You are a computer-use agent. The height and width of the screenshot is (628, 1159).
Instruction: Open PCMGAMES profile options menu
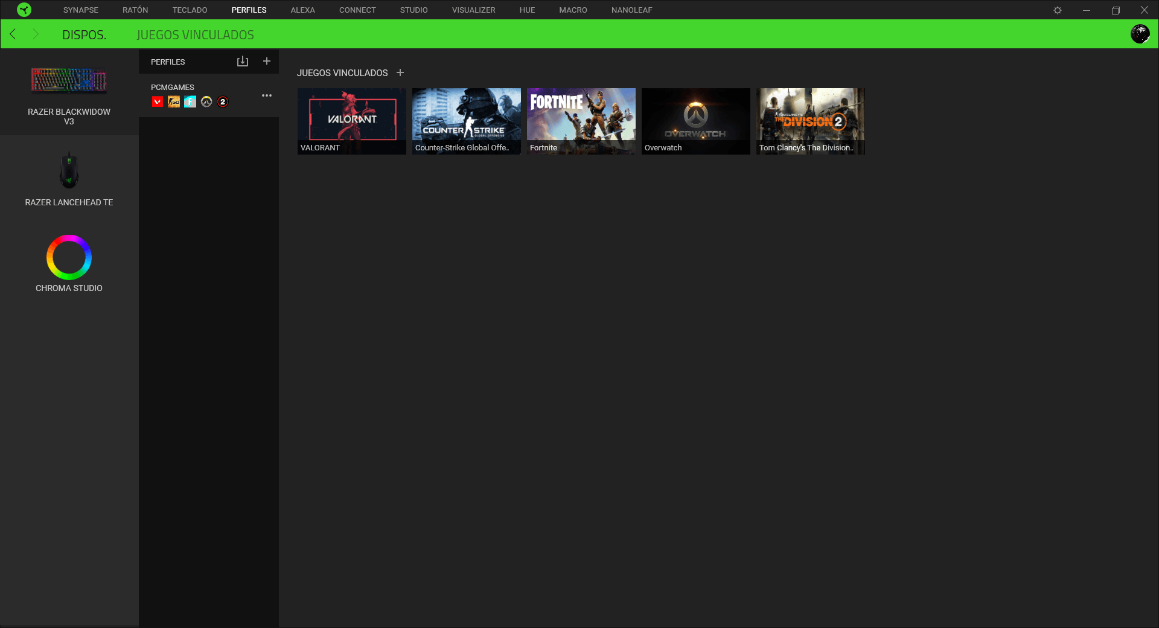(267, 95)
